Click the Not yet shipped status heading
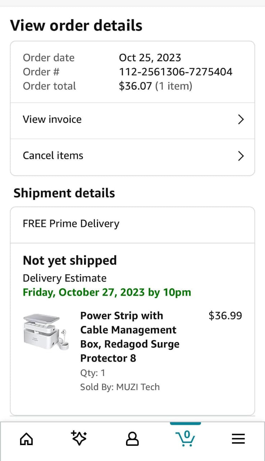265x461 pixels. pyautogui.click(x=70, y=260)
